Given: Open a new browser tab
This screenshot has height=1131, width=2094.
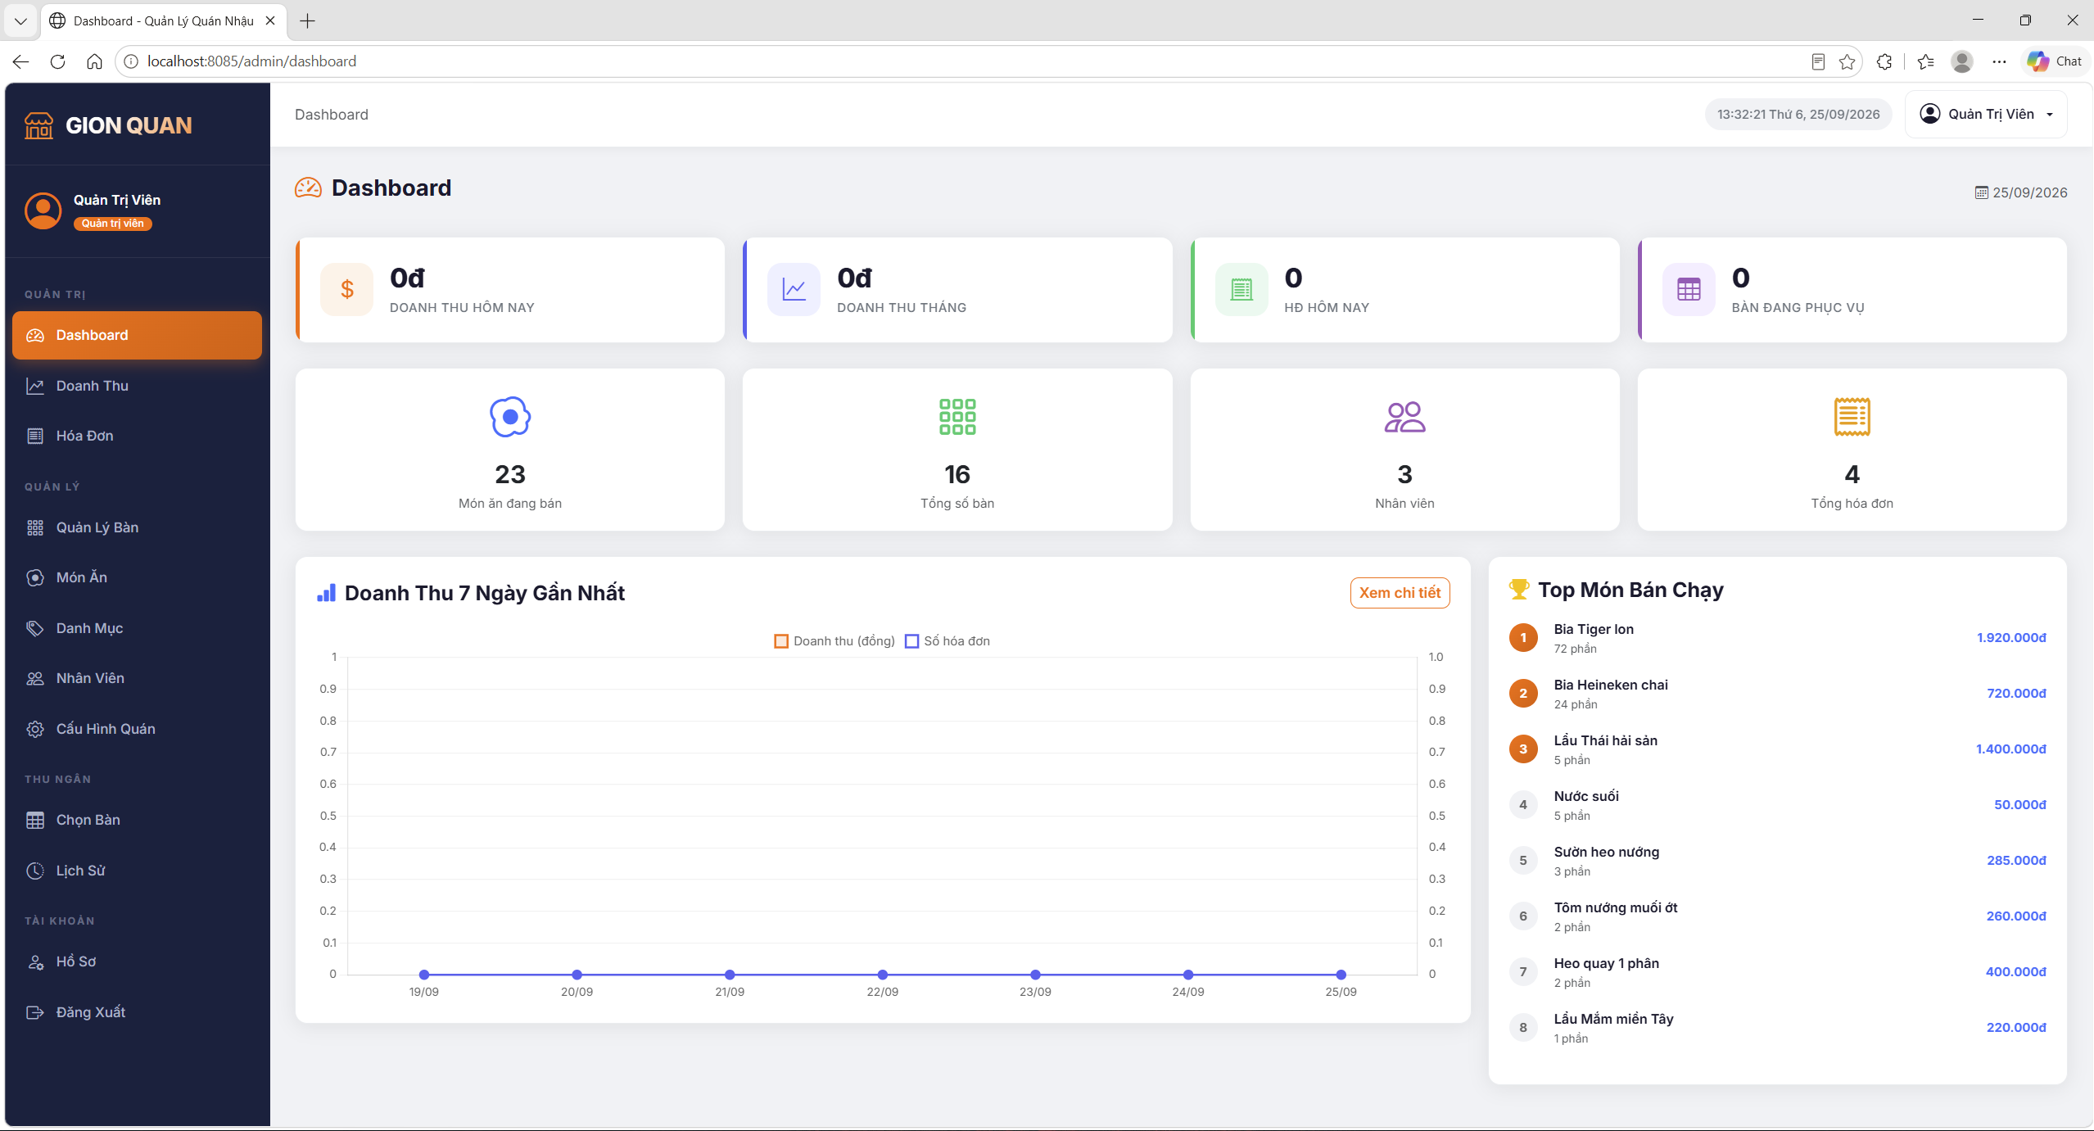Looking at the screenshot, I should 308,20.
